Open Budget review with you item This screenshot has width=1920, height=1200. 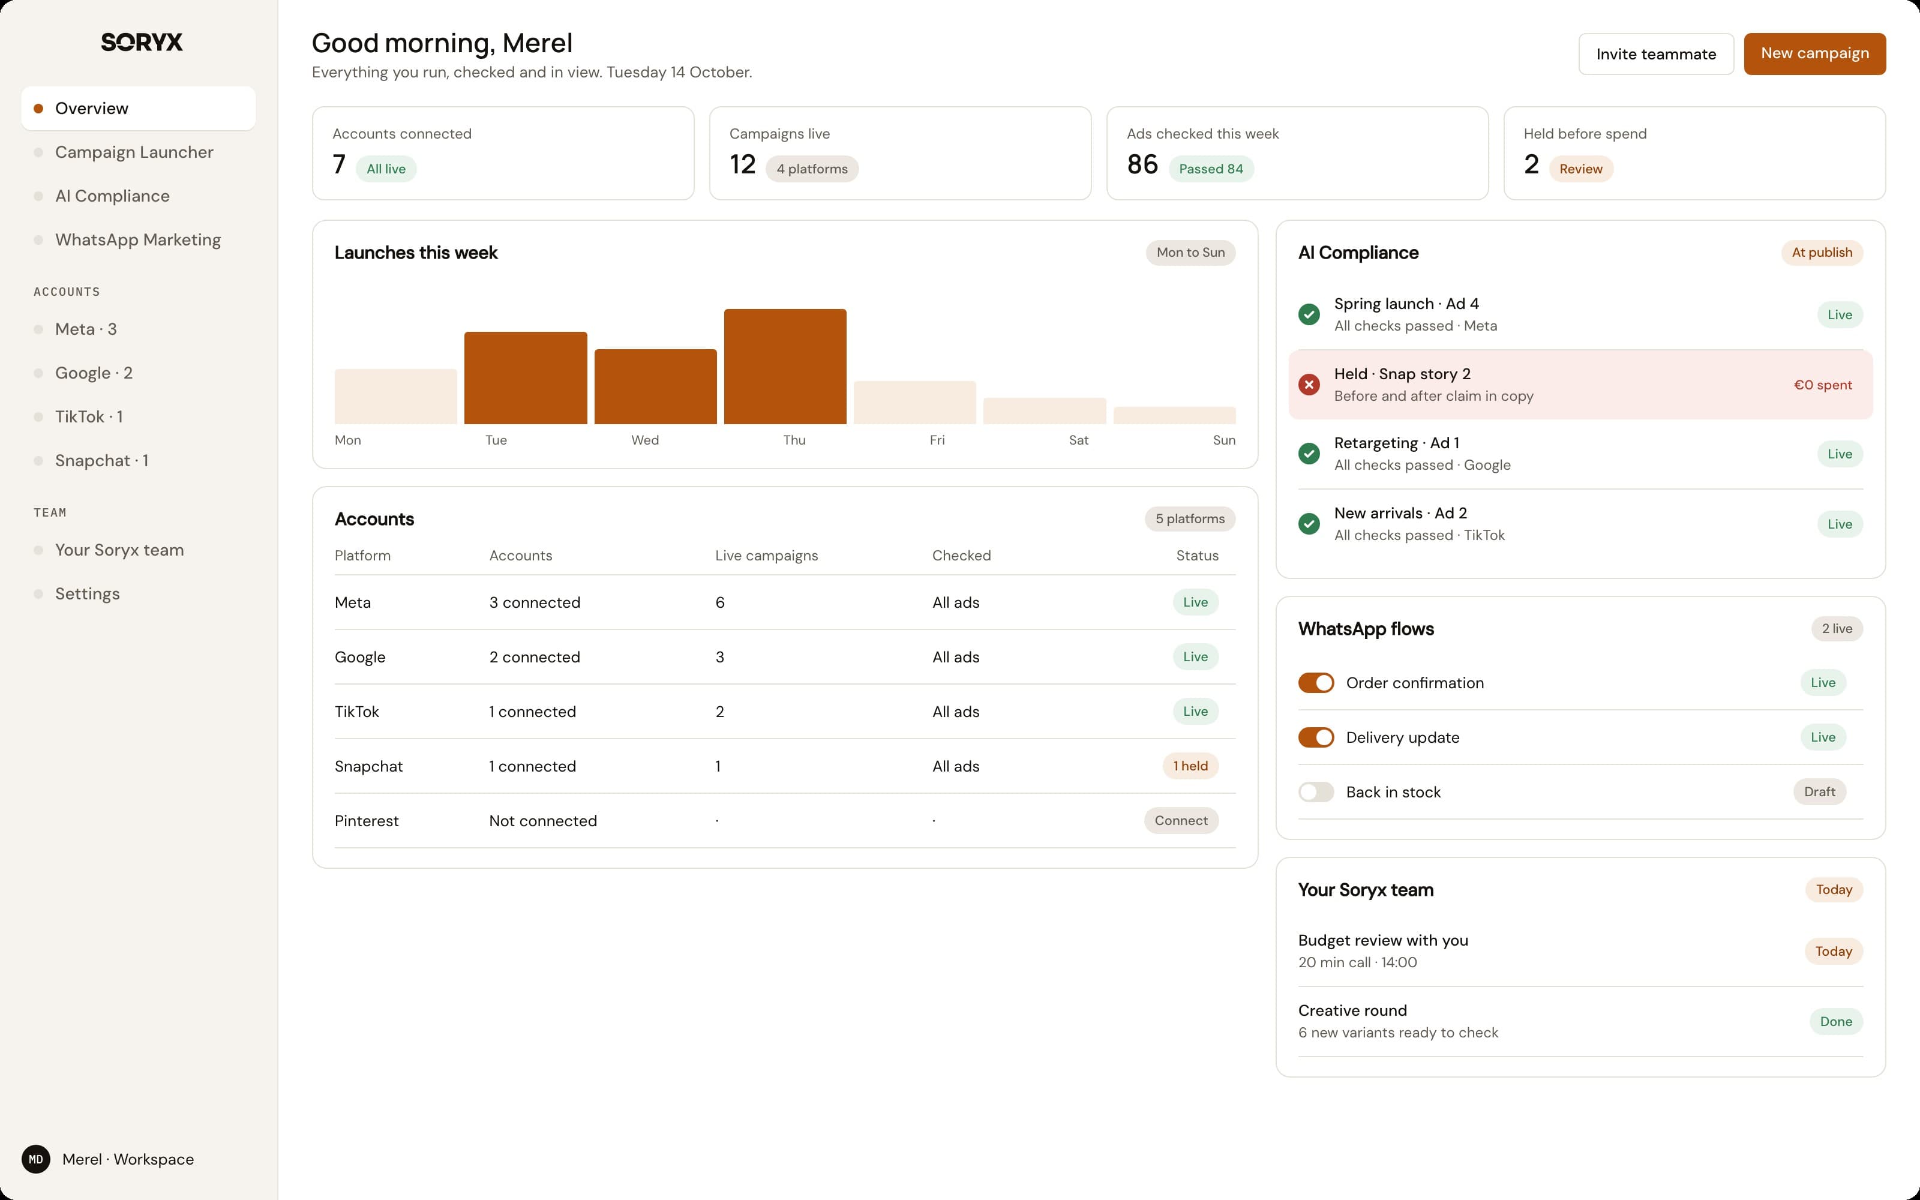[x=1580, y=951]
